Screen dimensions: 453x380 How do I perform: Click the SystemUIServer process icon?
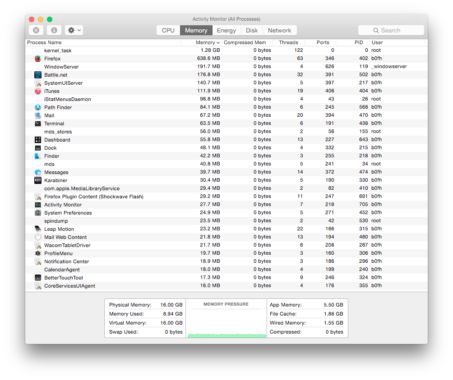[38, 83]
